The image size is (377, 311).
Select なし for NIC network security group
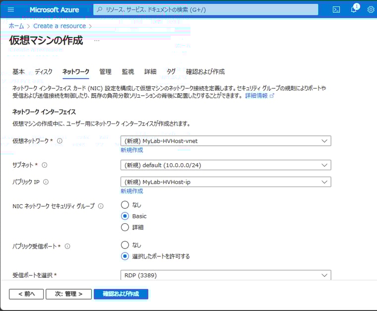click(125, 205)
